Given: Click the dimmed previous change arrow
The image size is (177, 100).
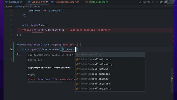Looking at the screenshot, I should pyautogui.click(x=153, y=2).
